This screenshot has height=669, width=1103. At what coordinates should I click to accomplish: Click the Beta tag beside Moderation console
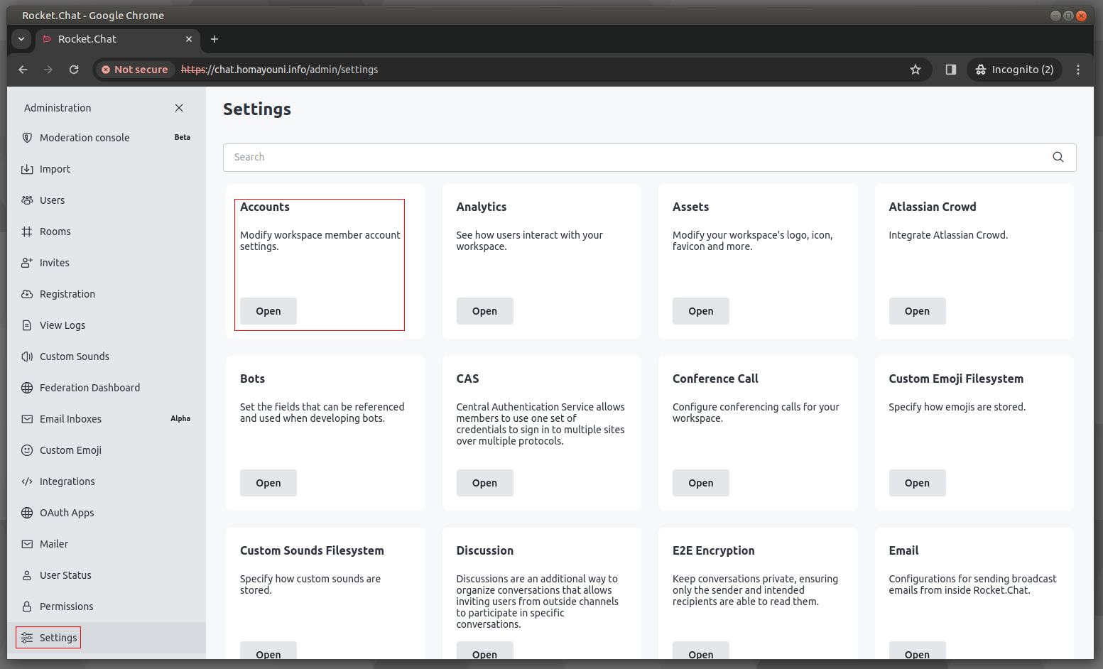pos(183,138)
